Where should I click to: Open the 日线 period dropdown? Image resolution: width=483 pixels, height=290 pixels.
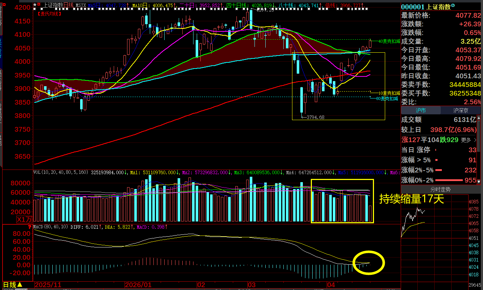pyautogui.click(x=13, y=285)
